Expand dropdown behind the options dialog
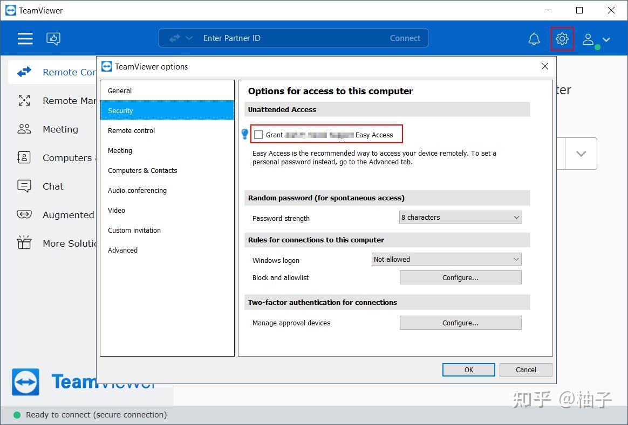Viewport: 628px width, 425px height. [581, 154]
